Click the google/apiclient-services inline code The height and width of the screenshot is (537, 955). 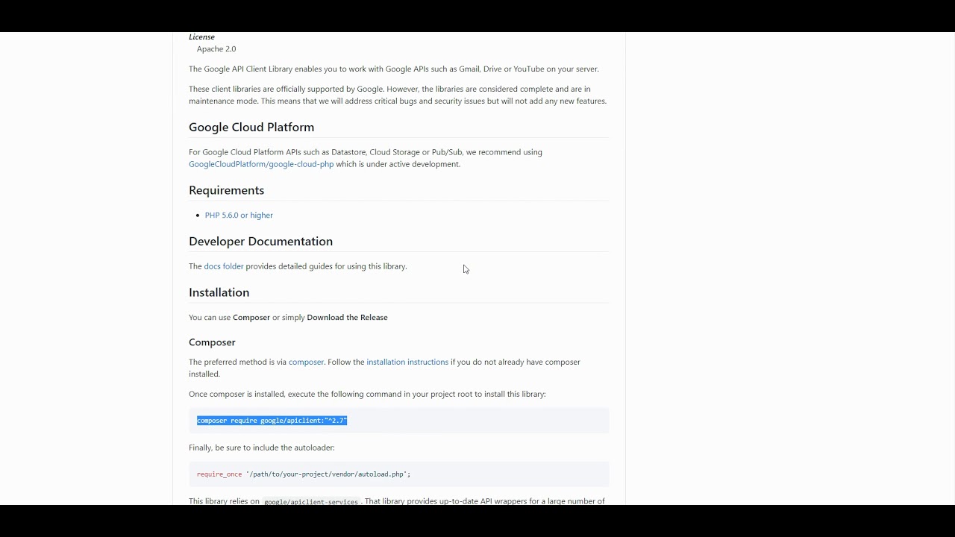pyautogui.click(x=311, y=501)
